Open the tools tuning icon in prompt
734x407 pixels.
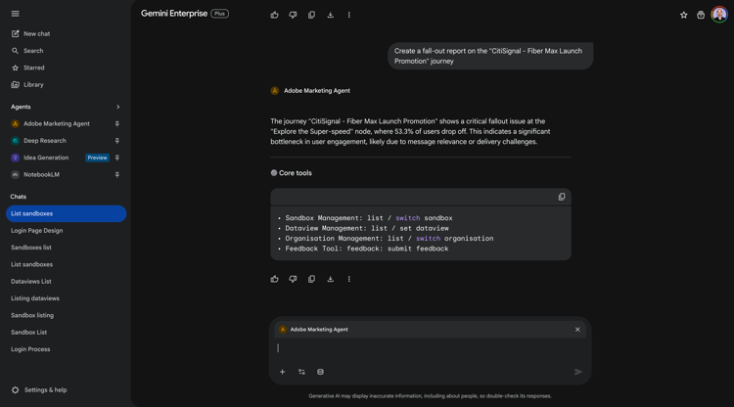tap(301, 372)
